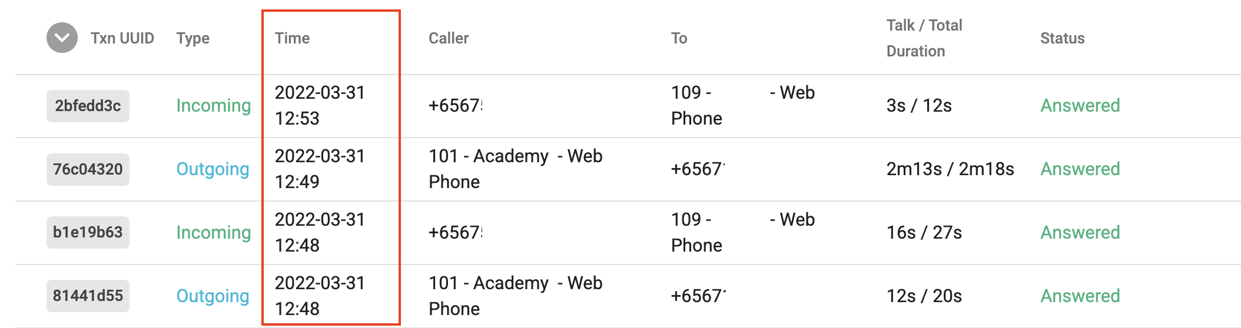
Task: Open transaction b1e19b63
Action: pyautogui.click(x=88, y=232)
